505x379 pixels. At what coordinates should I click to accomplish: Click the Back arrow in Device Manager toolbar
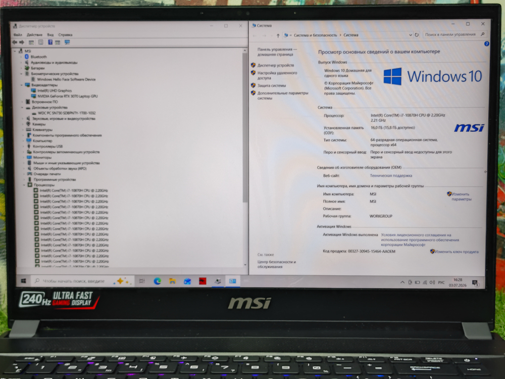pyautogui.click(x=15, y=42)
